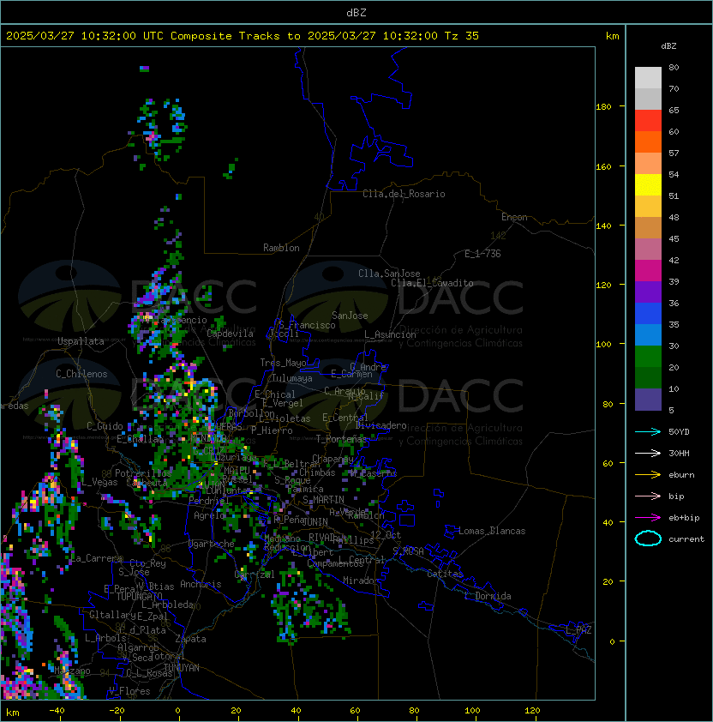
Task: Click the 'Ugarteche' place label
Action: [x=212, y=544]
